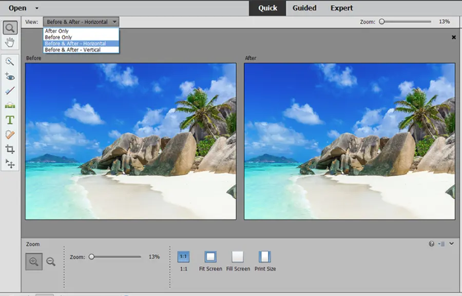Close the open beach image

(x=454, y=37)
